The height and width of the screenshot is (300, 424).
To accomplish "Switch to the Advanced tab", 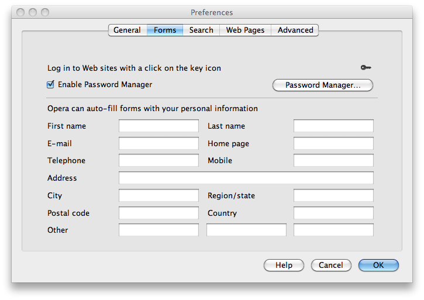I will (295, 30).
